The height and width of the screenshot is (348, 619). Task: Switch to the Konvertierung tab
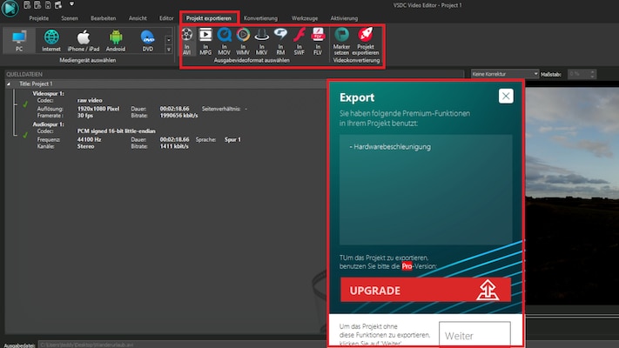261,17
